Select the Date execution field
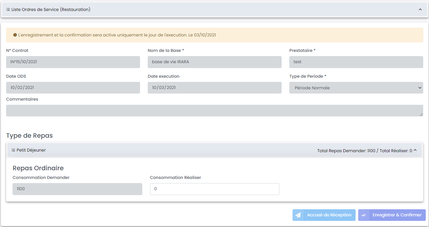The width and height of the screenshot is (429, 227). tap(214, 88)
